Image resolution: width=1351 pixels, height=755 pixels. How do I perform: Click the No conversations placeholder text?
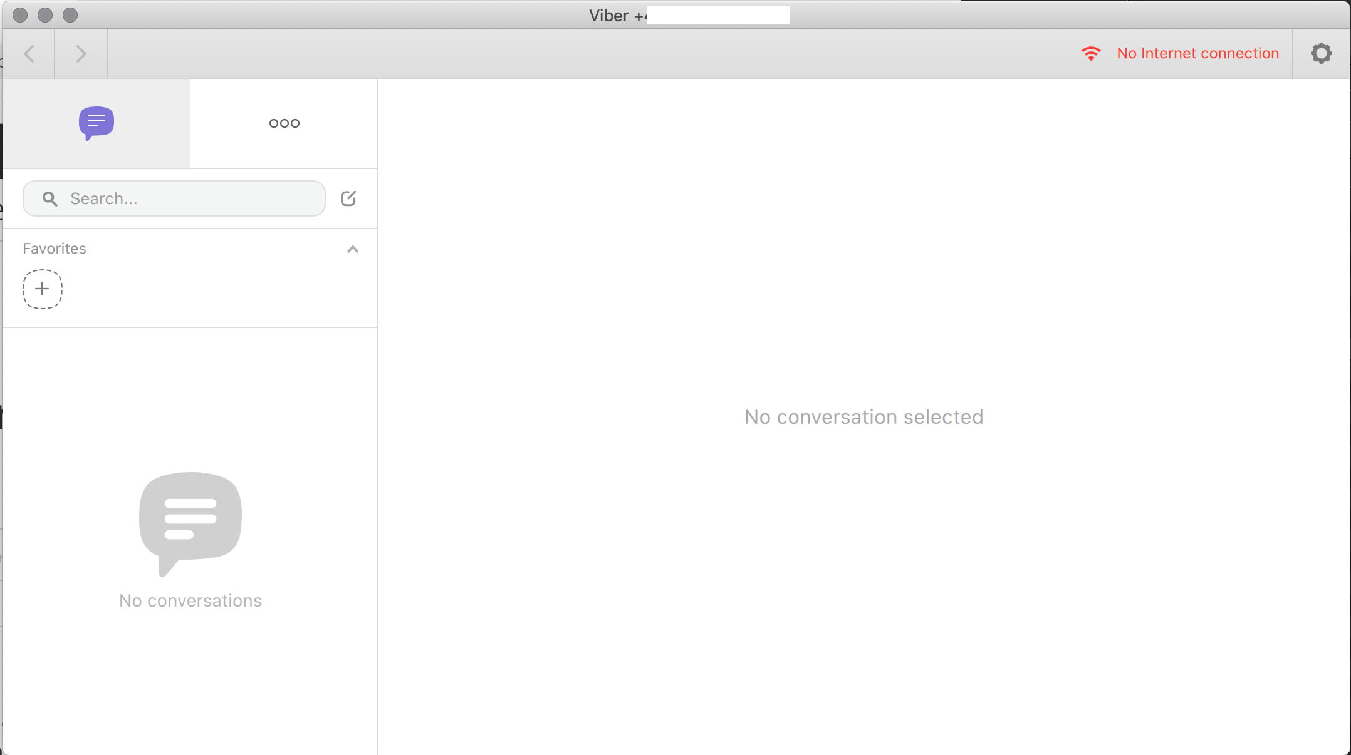pyautogui.click(x=190, y=600)
